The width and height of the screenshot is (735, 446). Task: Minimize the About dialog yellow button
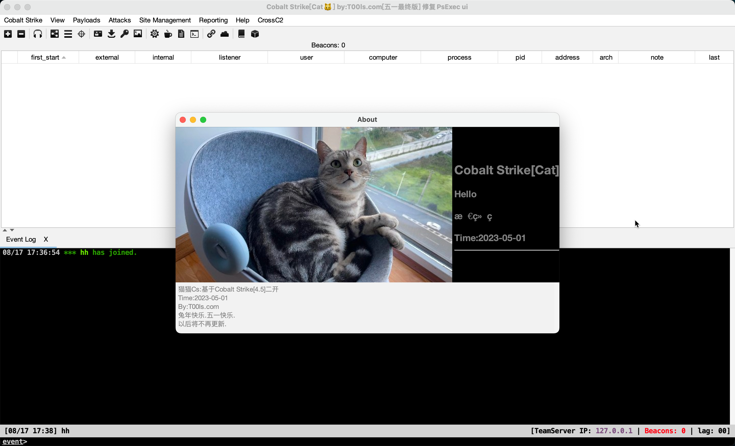click(193, 120)
